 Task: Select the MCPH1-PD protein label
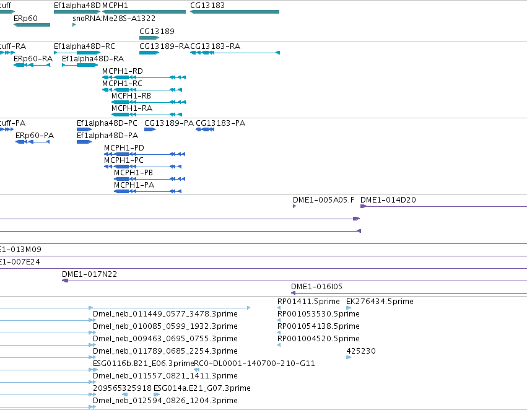124,148
